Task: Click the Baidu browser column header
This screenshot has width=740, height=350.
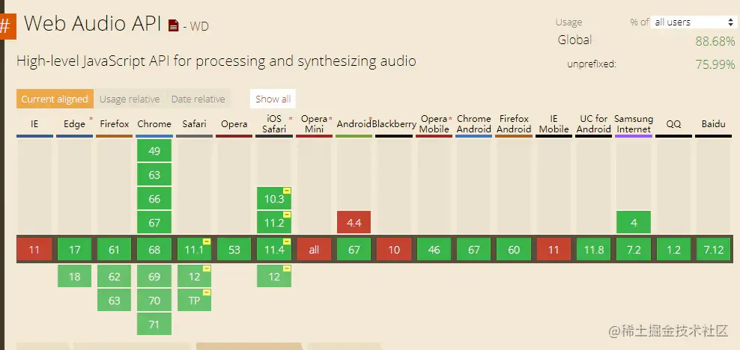Action: point(713,124)
